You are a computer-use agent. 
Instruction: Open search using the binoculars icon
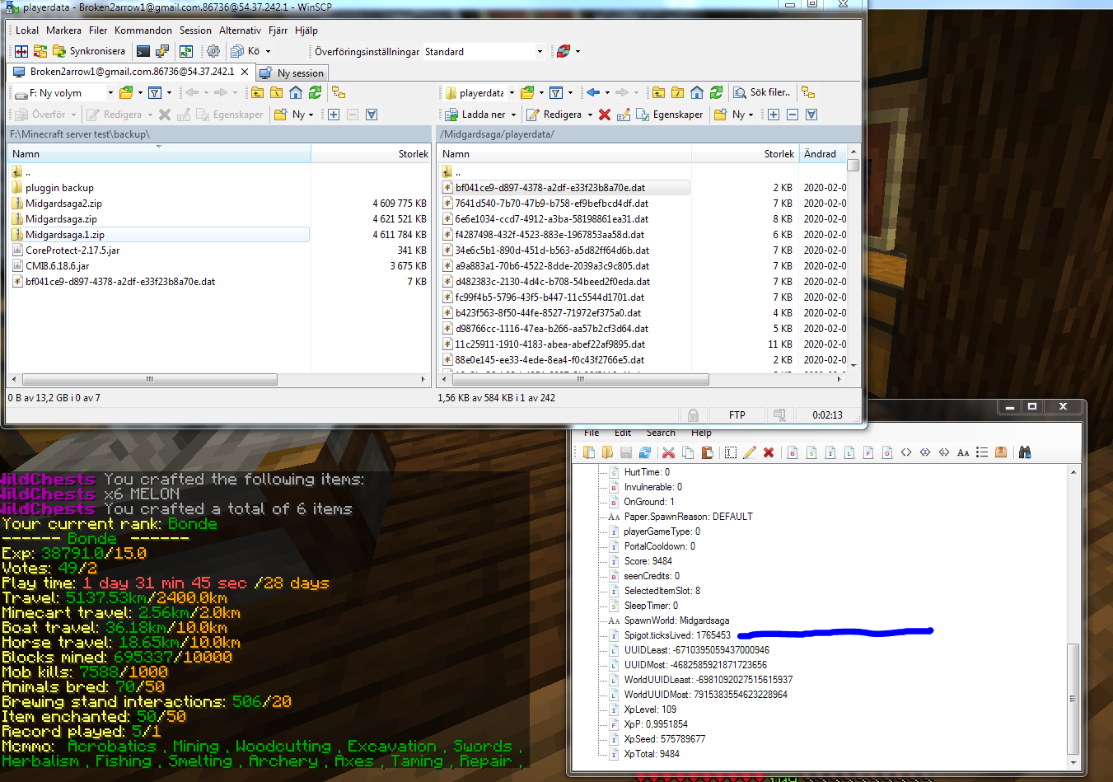coord(1026,452)
